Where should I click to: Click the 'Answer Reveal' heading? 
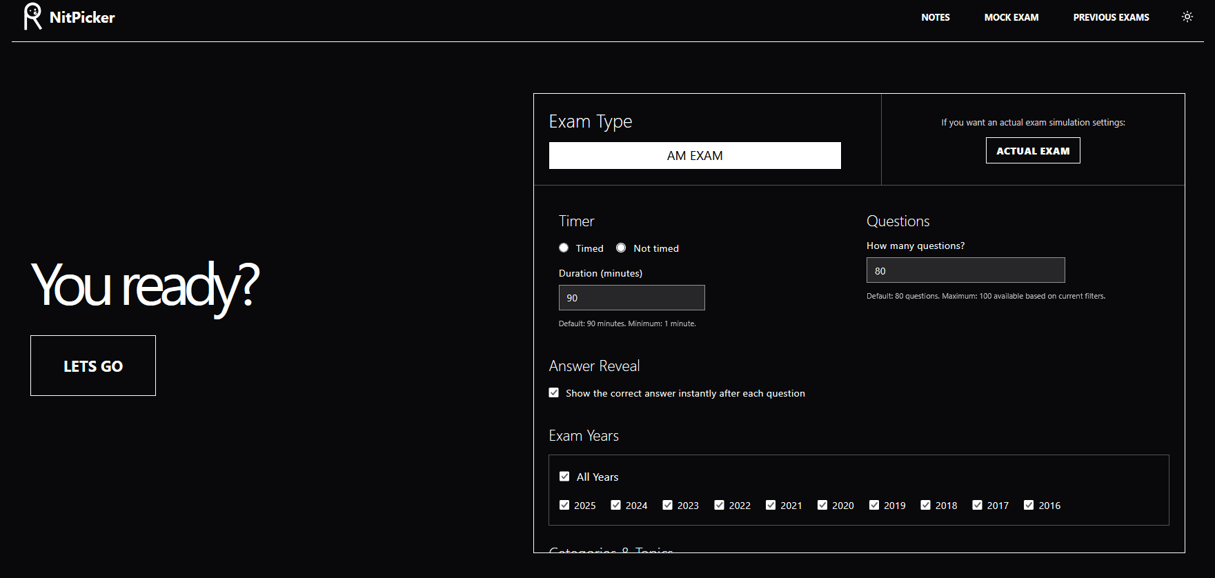tap(594, 366)
